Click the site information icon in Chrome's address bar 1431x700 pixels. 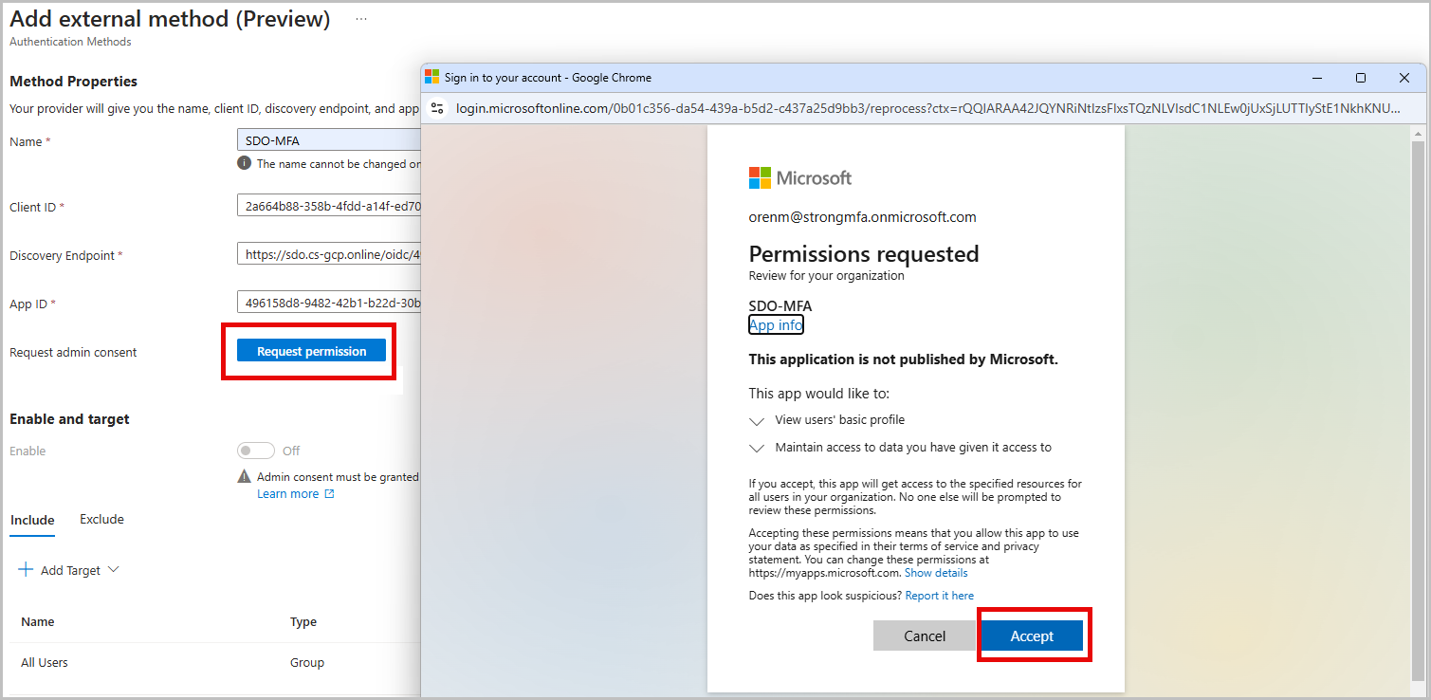(x=437, y=108)
